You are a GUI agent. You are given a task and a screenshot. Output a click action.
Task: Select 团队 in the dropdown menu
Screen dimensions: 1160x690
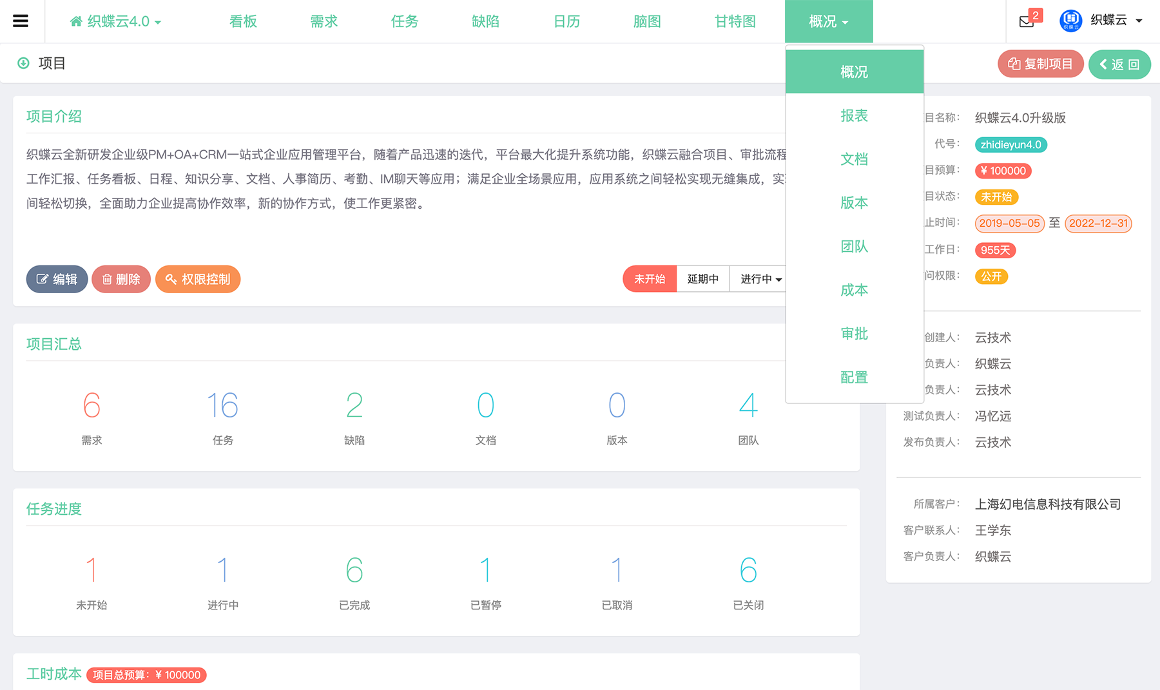pyautogui.click(x=855, y=246)
